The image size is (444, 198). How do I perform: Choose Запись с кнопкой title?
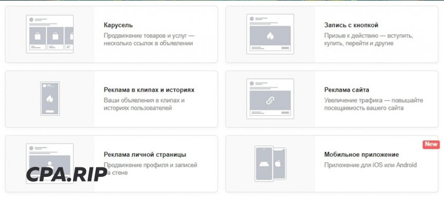[x=351, y=25]
